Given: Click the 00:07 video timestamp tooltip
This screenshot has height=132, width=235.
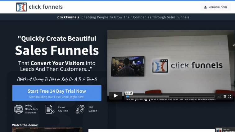Looking at the screenshot, I should (129, 93).
